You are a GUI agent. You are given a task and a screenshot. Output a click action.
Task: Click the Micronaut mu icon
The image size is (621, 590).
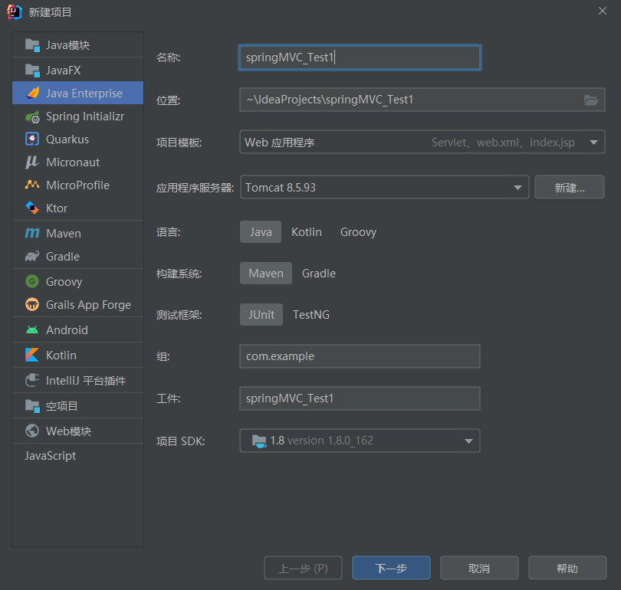coord(32,162)
